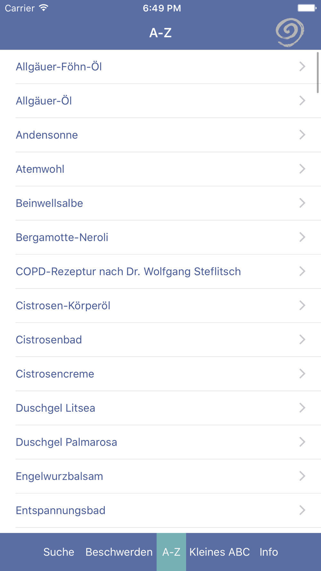Viewport: 321px width, 571px height.
Task: Click the vertical scrollbar indicator
Action: pos(317,72)
